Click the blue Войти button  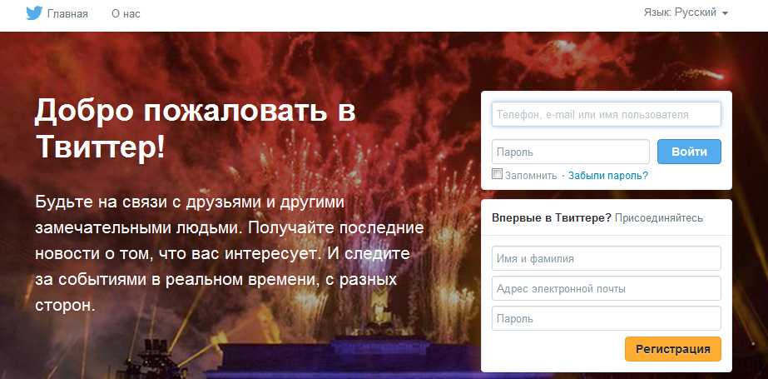point(689,152)
